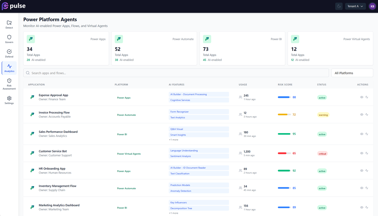Open activity icon for Expense Approval App
This screenshot has width=378, height=216.
click(367, 97)
